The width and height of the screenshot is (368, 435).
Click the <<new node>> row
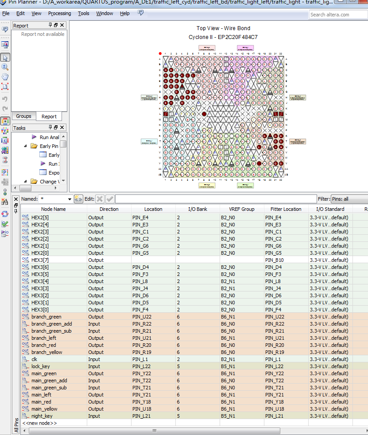(40, 423)
